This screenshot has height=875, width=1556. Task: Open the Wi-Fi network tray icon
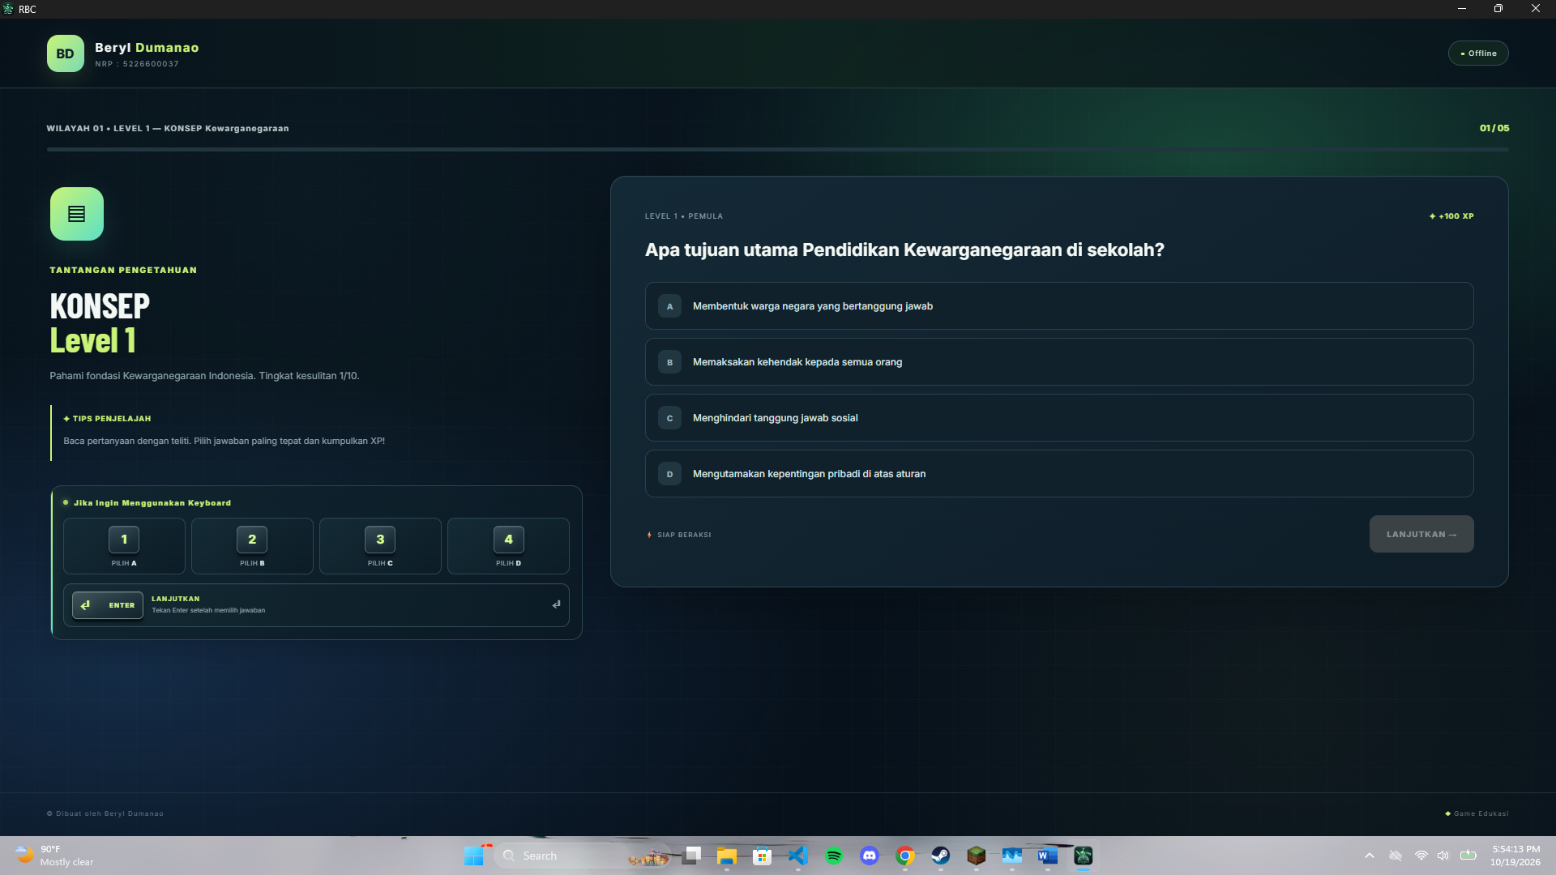(x=1421, y=856)
